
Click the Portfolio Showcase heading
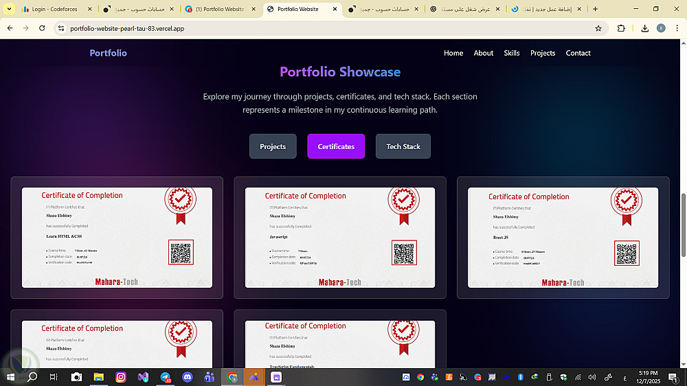coord(340,72)
